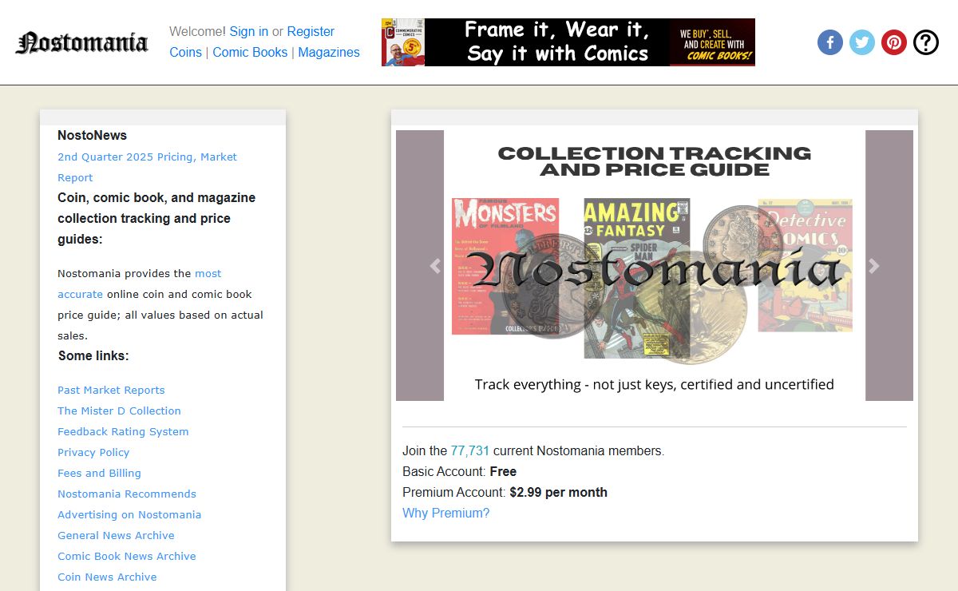This screenshot has width=958, height=591.
Task: Click the NostoNews heading
Action: pyautogui.click(x=92, y=135)
